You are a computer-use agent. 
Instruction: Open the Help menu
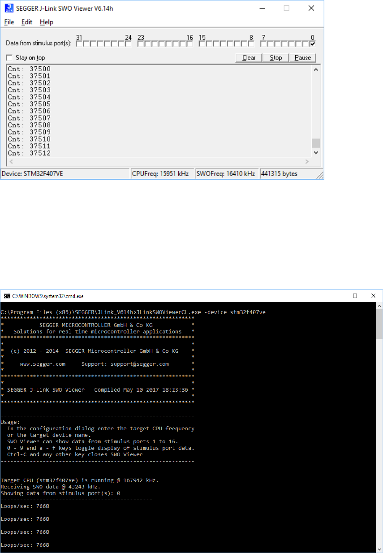coord(46,22)
